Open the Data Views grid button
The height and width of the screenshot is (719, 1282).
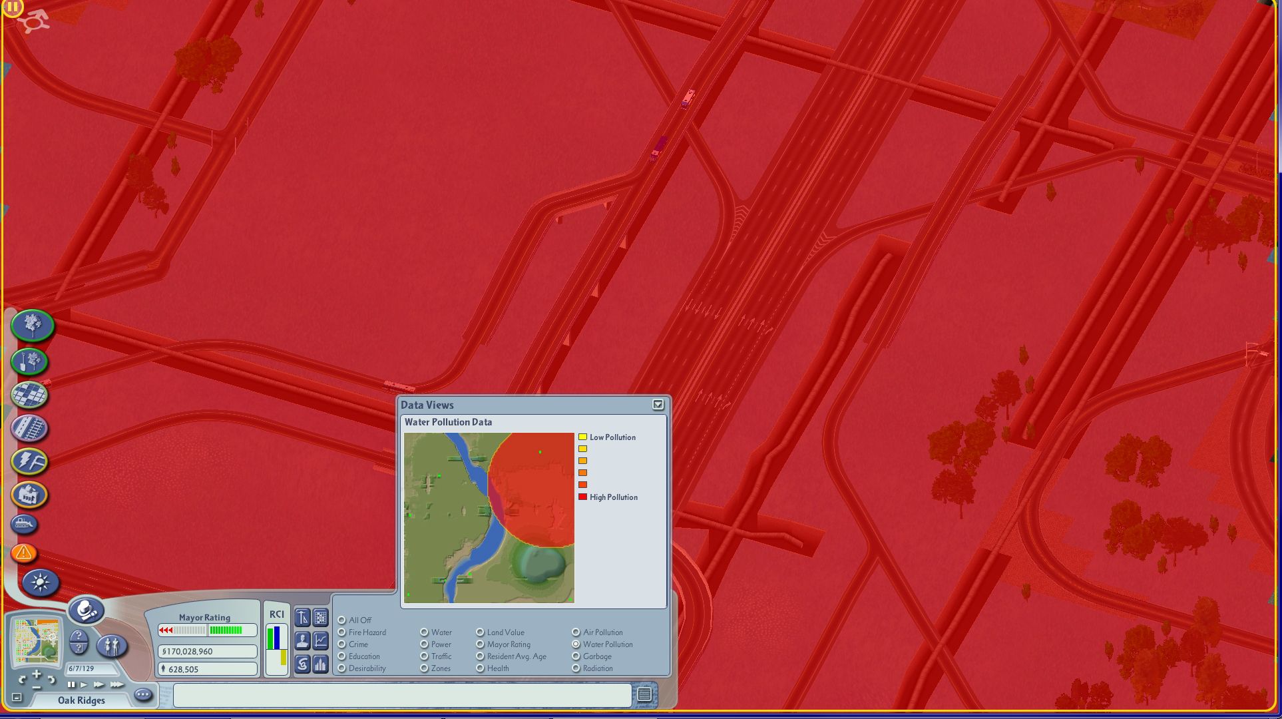point(321,617)
